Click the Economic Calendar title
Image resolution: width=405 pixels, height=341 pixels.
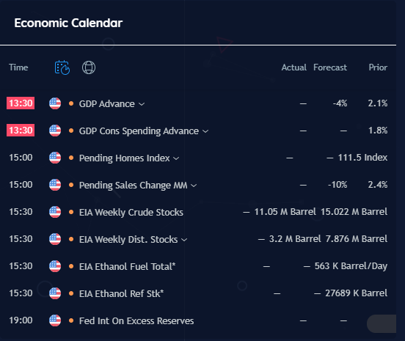coord(68,23)
